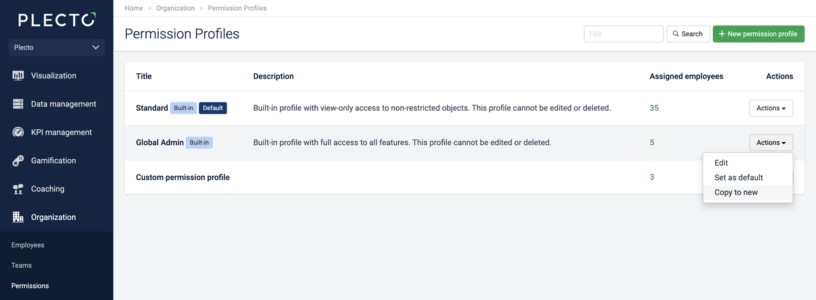Open Teams in the sidebar

(21, 266)
